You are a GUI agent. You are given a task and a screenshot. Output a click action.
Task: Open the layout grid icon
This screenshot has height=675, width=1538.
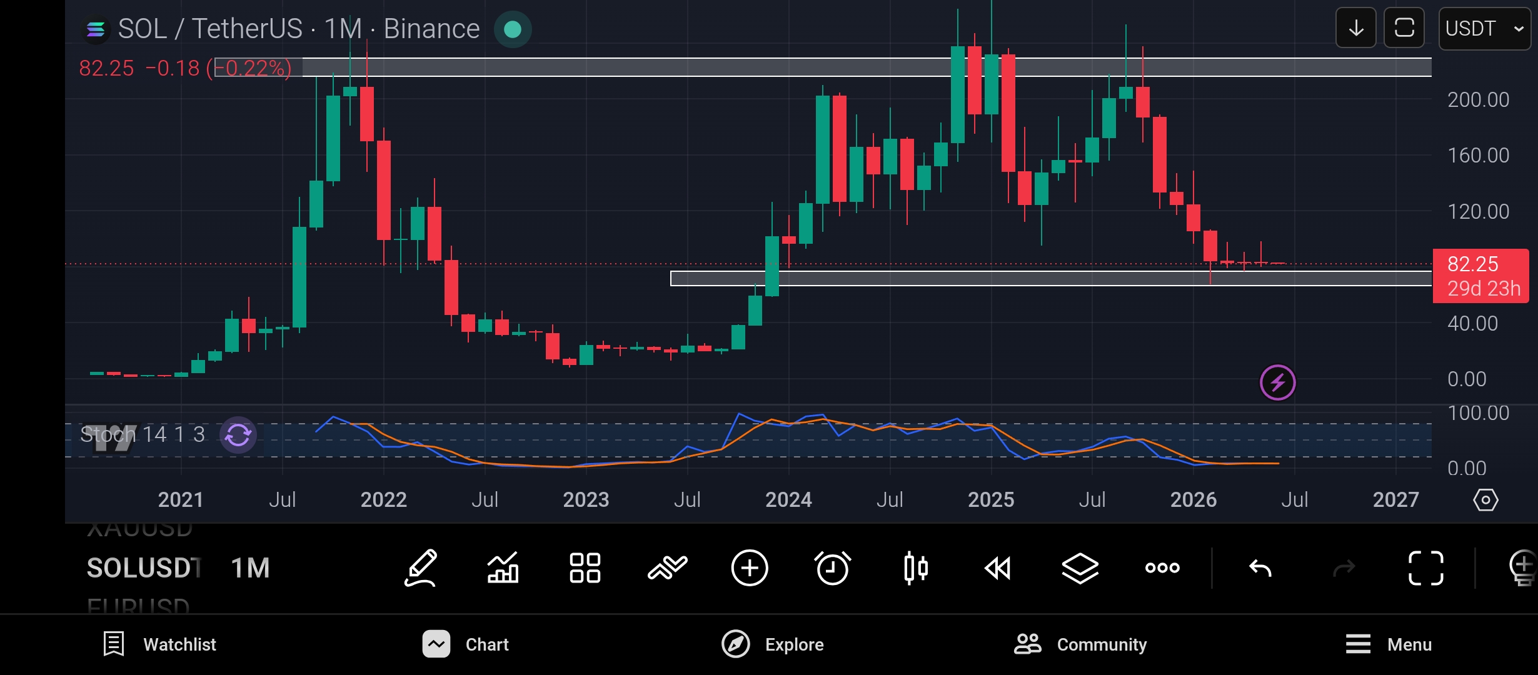pyautogui.click(x=585, y=568)
